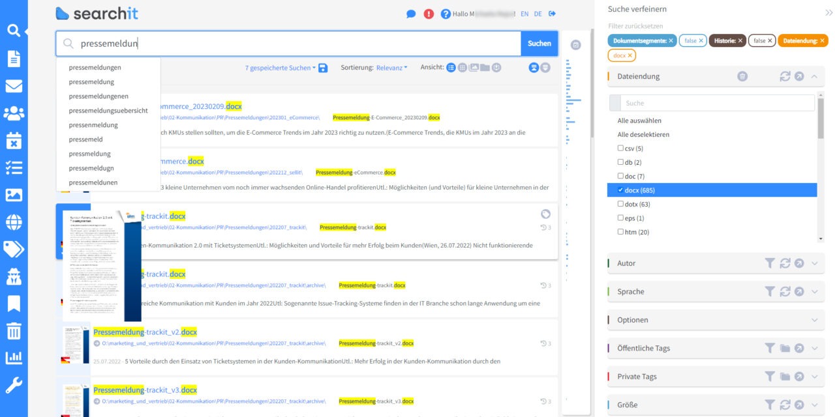Uncheck the docx file extension filter
Screen dimensions: 835x417
(x=620, y=190)
